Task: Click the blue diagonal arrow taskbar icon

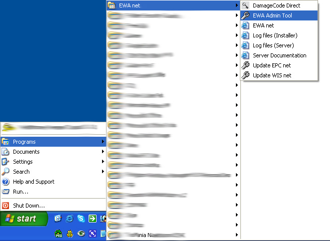Action: (x=93, y=234)
